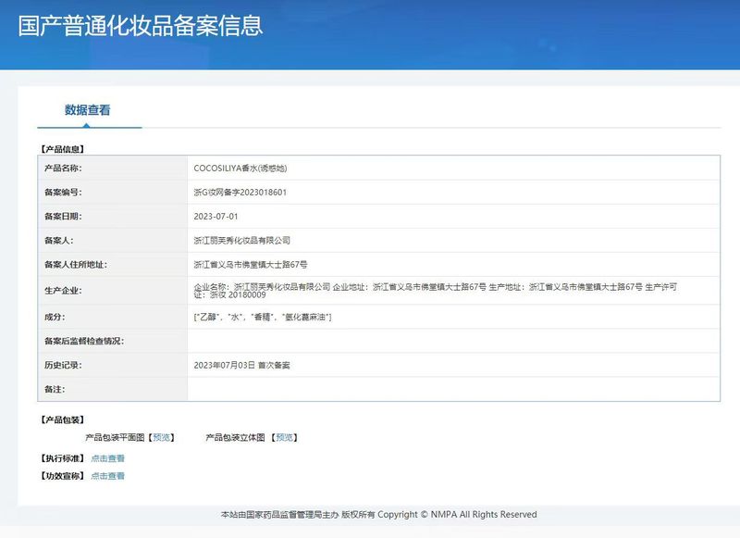The image size is (740, 538).
Task: Click the 产品名称 row label
Action: [x=63, y=169]
